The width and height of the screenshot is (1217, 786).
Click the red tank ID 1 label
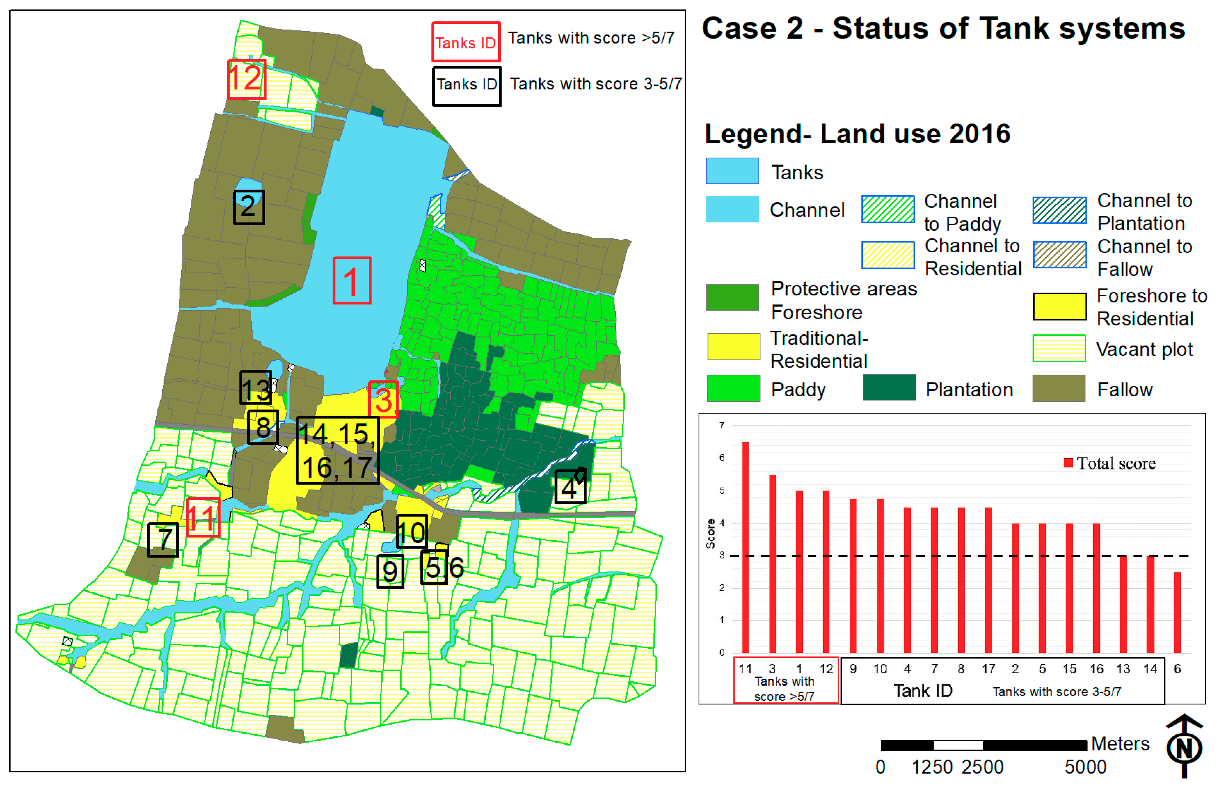[x=352, y=280]
